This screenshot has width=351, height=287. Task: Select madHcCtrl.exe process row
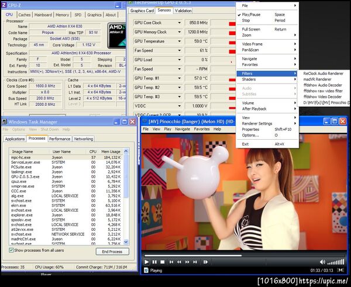(x=66, y=239)
